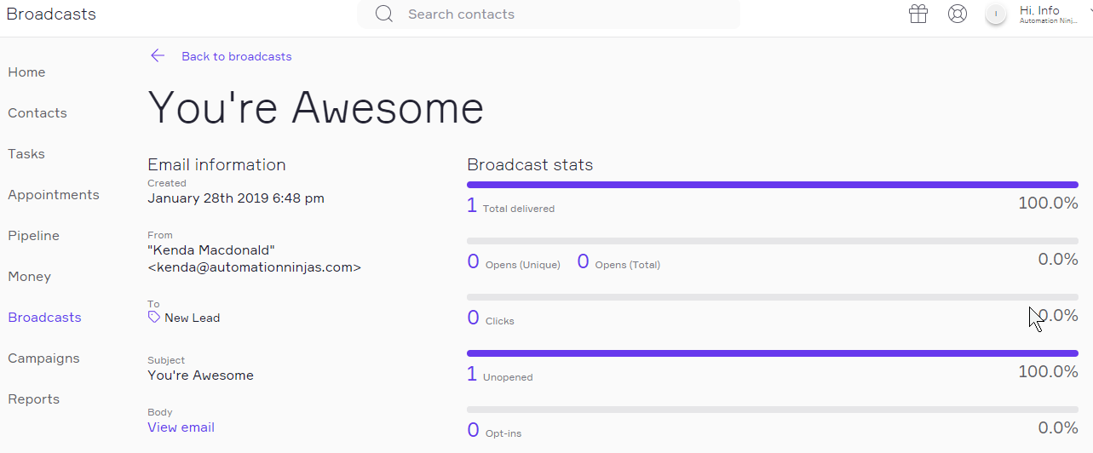1093x453 pixels.
Task: Click the gift icon in the header
Action: click(x=918, y=14)
